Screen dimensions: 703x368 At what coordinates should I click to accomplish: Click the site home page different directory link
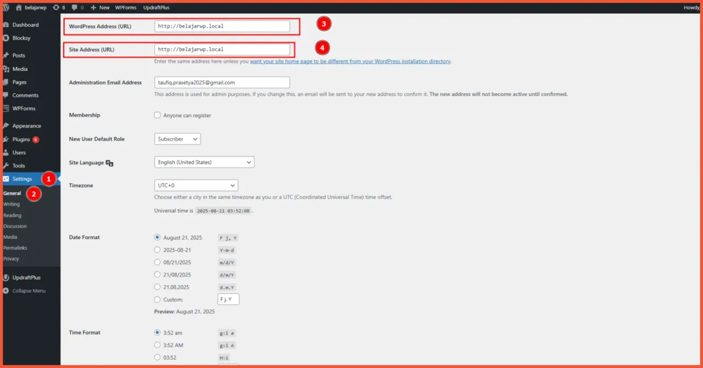pos(350,62)
